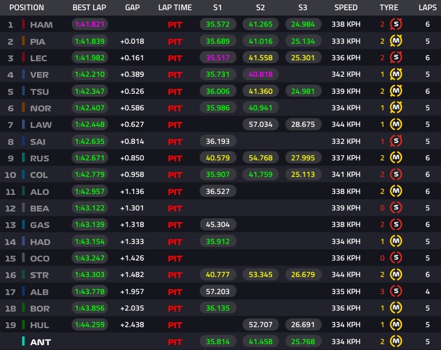
Task: Click the NOR driver name
Action: point(40,108)
